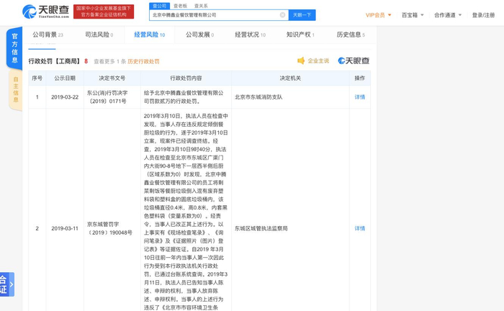Switch to 查老板 search tab

pyautogui.click(x=179, y=6)
